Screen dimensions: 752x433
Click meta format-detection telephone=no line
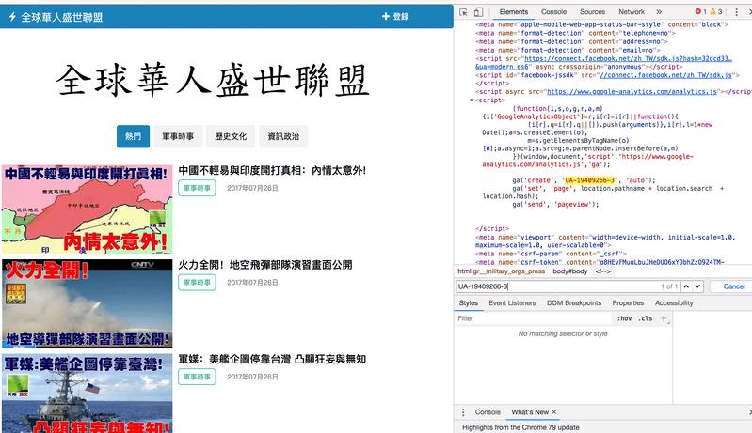[x=575, y=34]
